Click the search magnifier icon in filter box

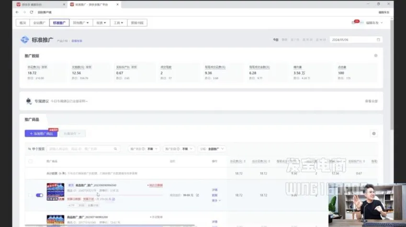click(115, 149)
